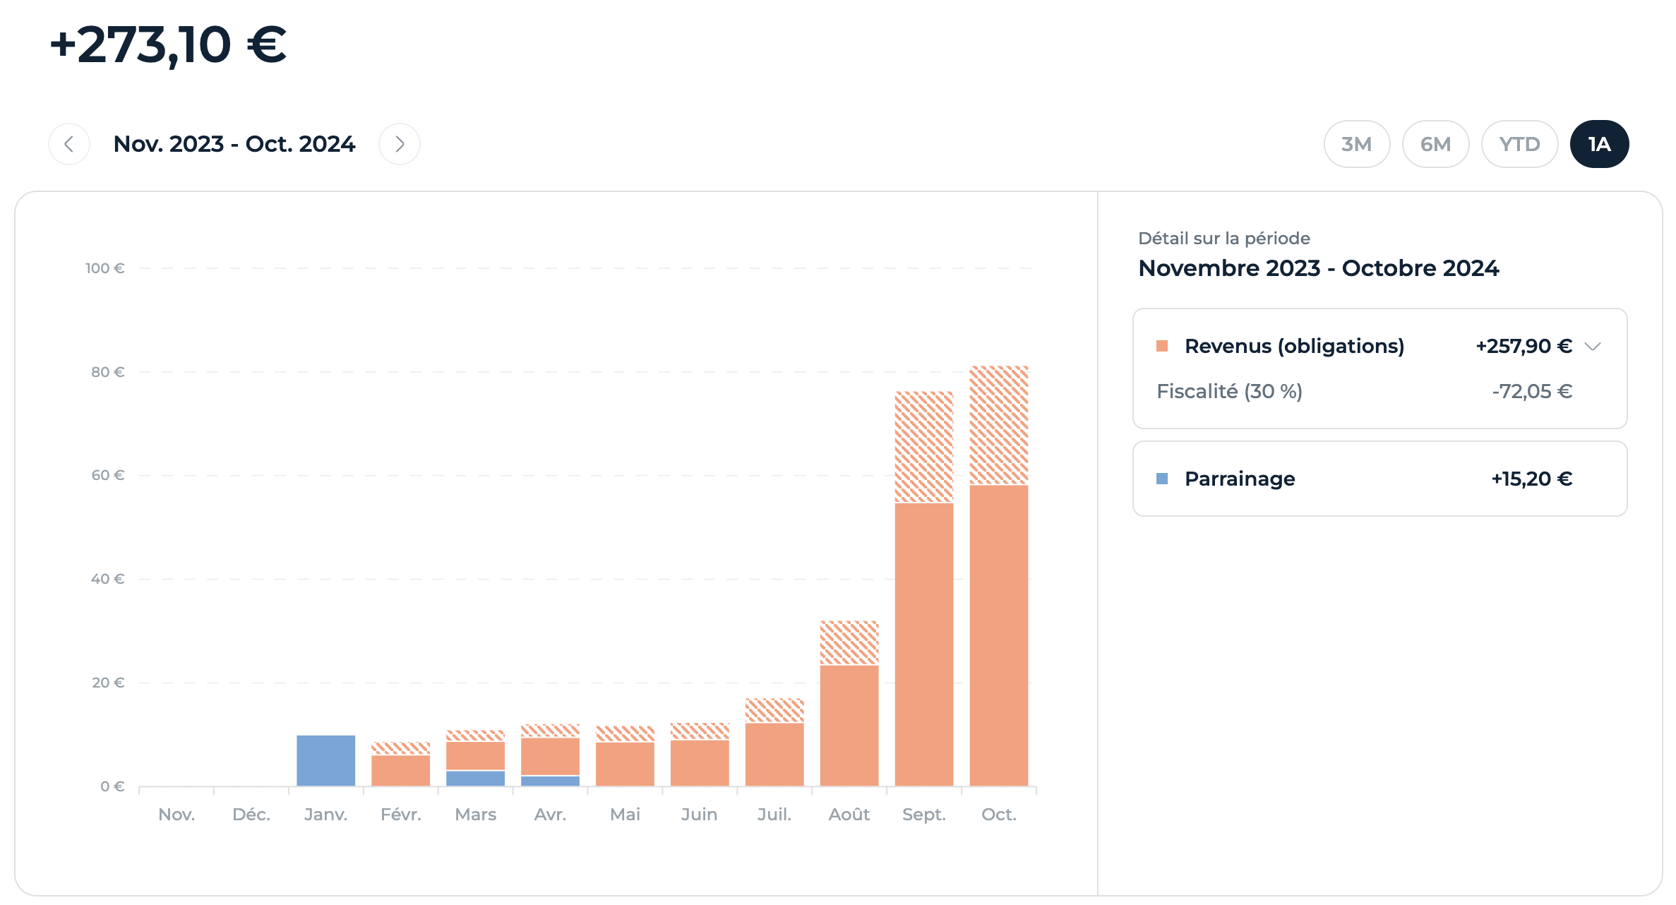
Task: Select the 6M time range
Action: tap(1435, 144)
